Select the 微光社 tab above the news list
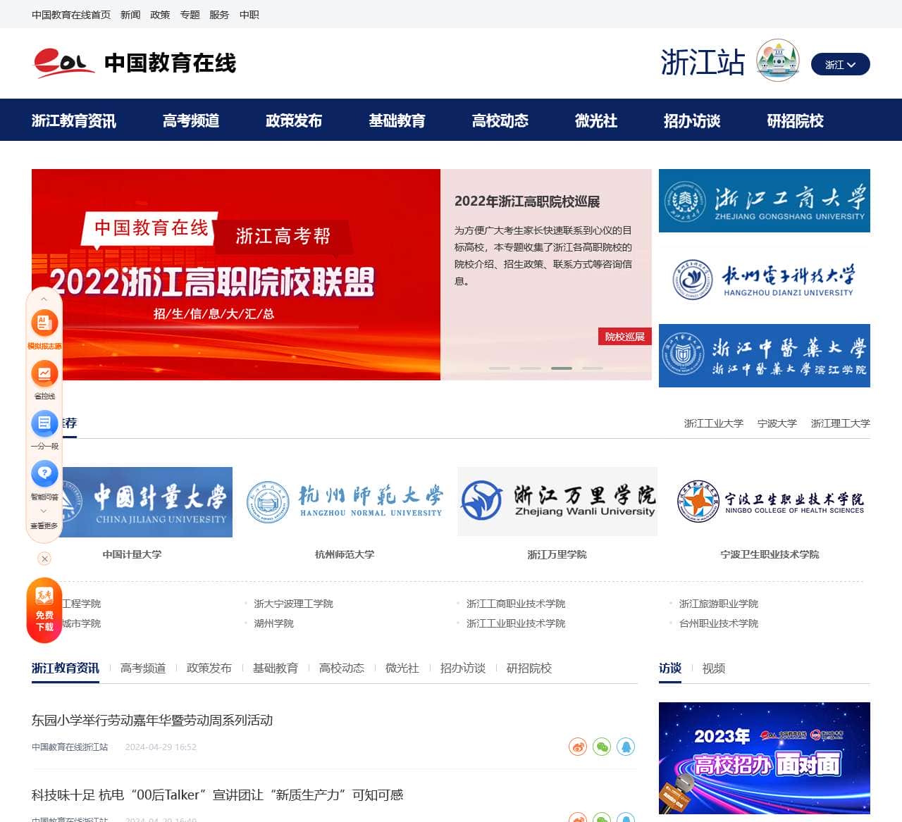The width and height of the screenshot is (902, 822). click(x=402, y=668)
